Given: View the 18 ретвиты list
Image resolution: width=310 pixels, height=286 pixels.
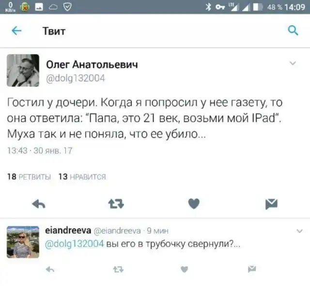Looking at the screenshot, I should tap(29, 177).
